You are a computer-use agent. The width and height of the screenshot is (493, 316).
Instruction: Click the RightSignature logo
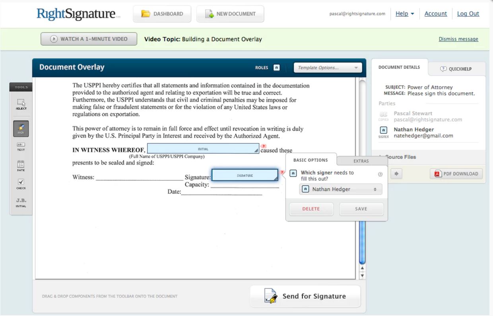point(78,14)
